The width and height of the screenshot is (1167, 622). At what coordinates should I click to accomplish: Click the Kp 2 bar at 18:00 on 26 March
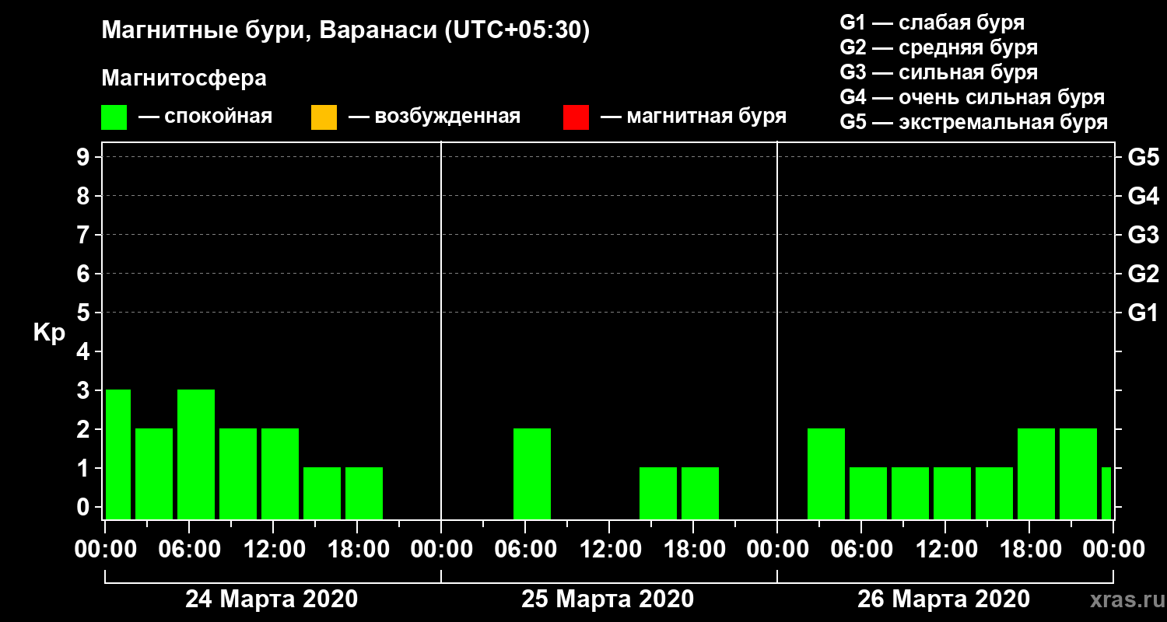tap(1036, 473)
